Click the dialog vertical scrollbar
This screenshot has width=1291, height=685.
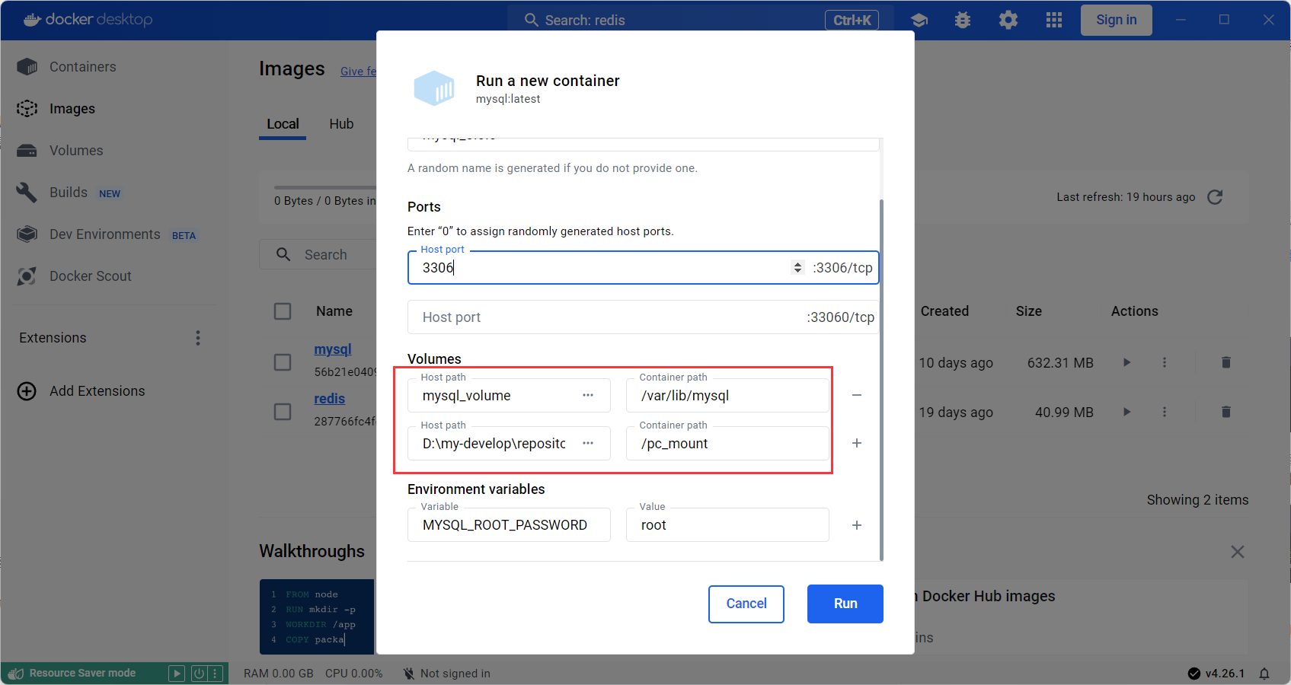click(x=882, y=379)
